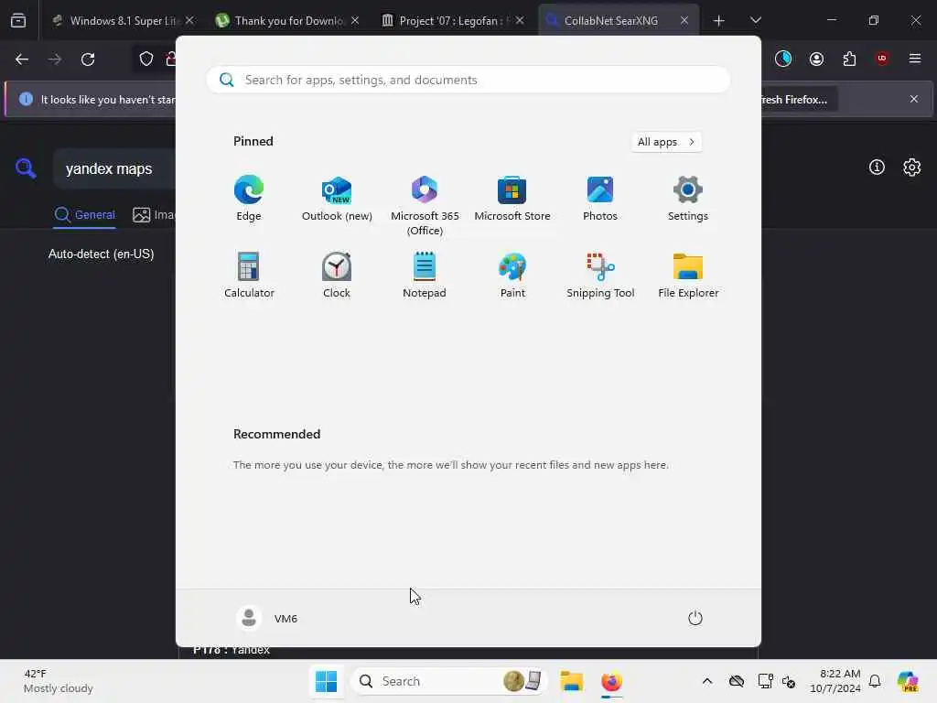Launch Photos from Start menu
Viewport: 937px width, 703px height.
click(x=600, y=199)
